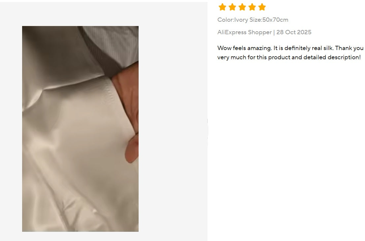Screen dimensions: 365x241
Task: Click the fifth rating star
Action: (262, 7)
